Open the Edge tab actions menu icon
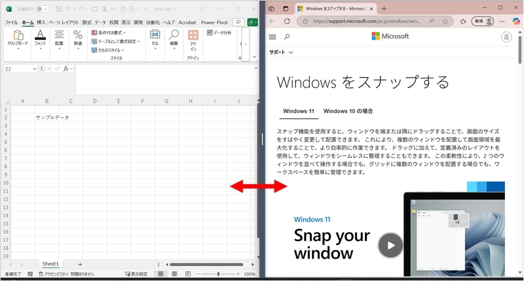 pos(286,8)
